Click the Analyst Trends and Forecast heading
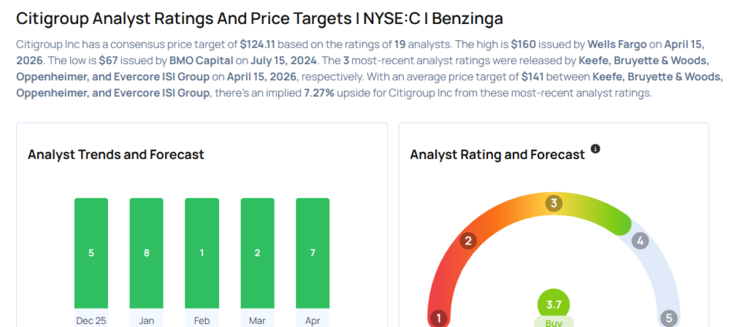Image resolution: width=748 pixels, height=327 pixels. click(x=115, y=155)
